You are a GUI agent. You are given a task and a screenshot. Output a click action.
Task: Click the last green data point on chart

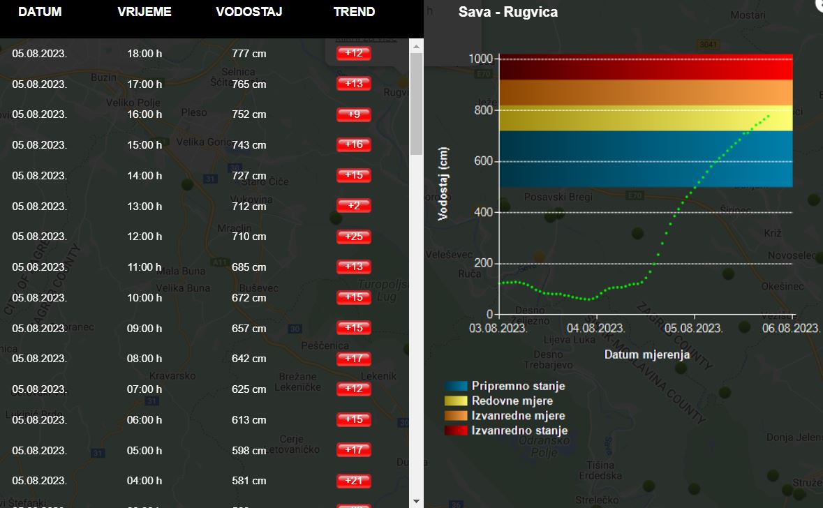(x=769, y=116)
